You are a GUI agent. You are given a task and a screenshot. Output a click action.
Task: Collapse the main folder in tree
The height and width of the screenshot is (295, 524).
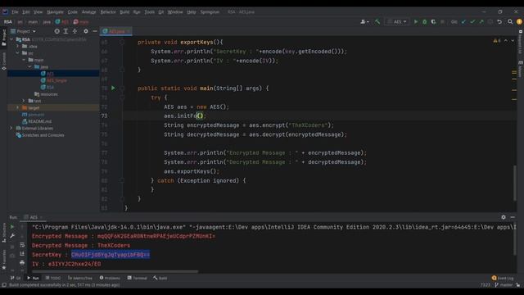pyautogui.click(x=24, y=60)
